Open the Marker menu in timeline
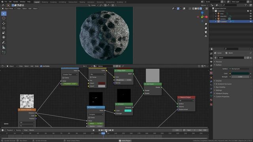This screenshot has height=142, width=253. coord(32,130)
